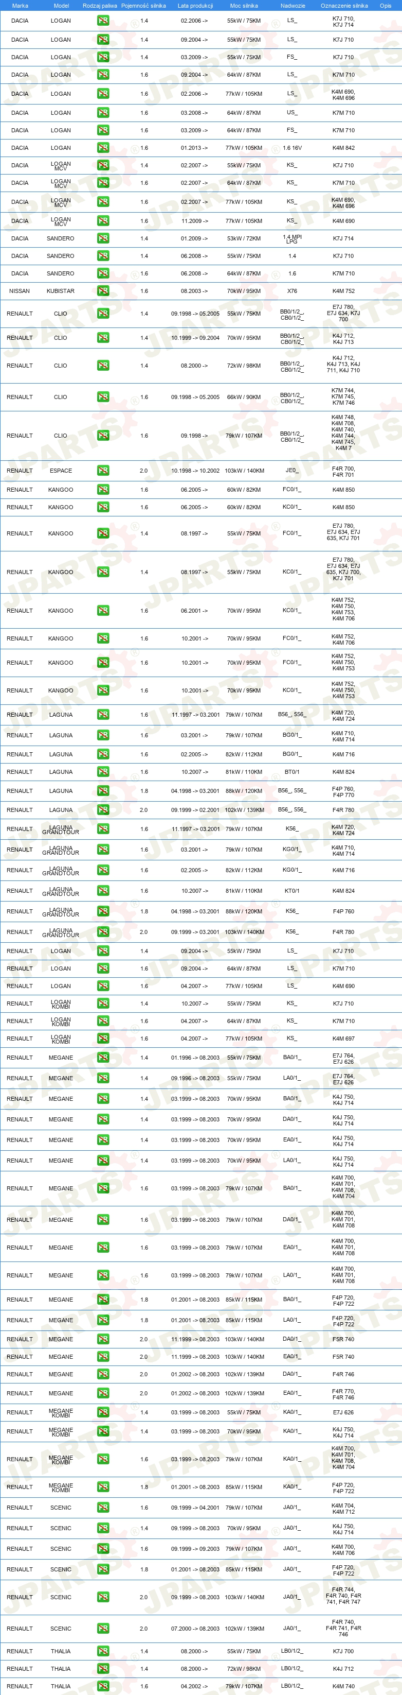402x1695 pixels.
Task: Click fuel icon in Scenic 103kW / 140KM row
Action: click(103, 1597)
